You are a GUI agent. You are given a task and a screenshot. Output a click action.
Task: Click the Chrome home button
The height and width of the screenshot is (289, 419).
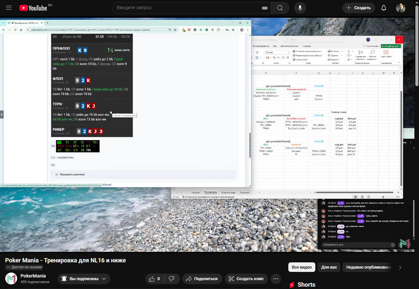[x=21, y=30]
